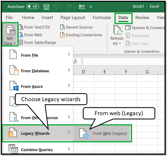Click the Queries & Connections pane icon
This screenshot has width=168, height=157.
[128, 28]
